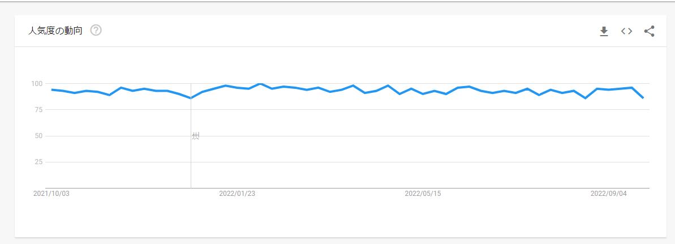Click the first data point of the trend line
This screenshot has height=244, width=675.
pos(51,89)
